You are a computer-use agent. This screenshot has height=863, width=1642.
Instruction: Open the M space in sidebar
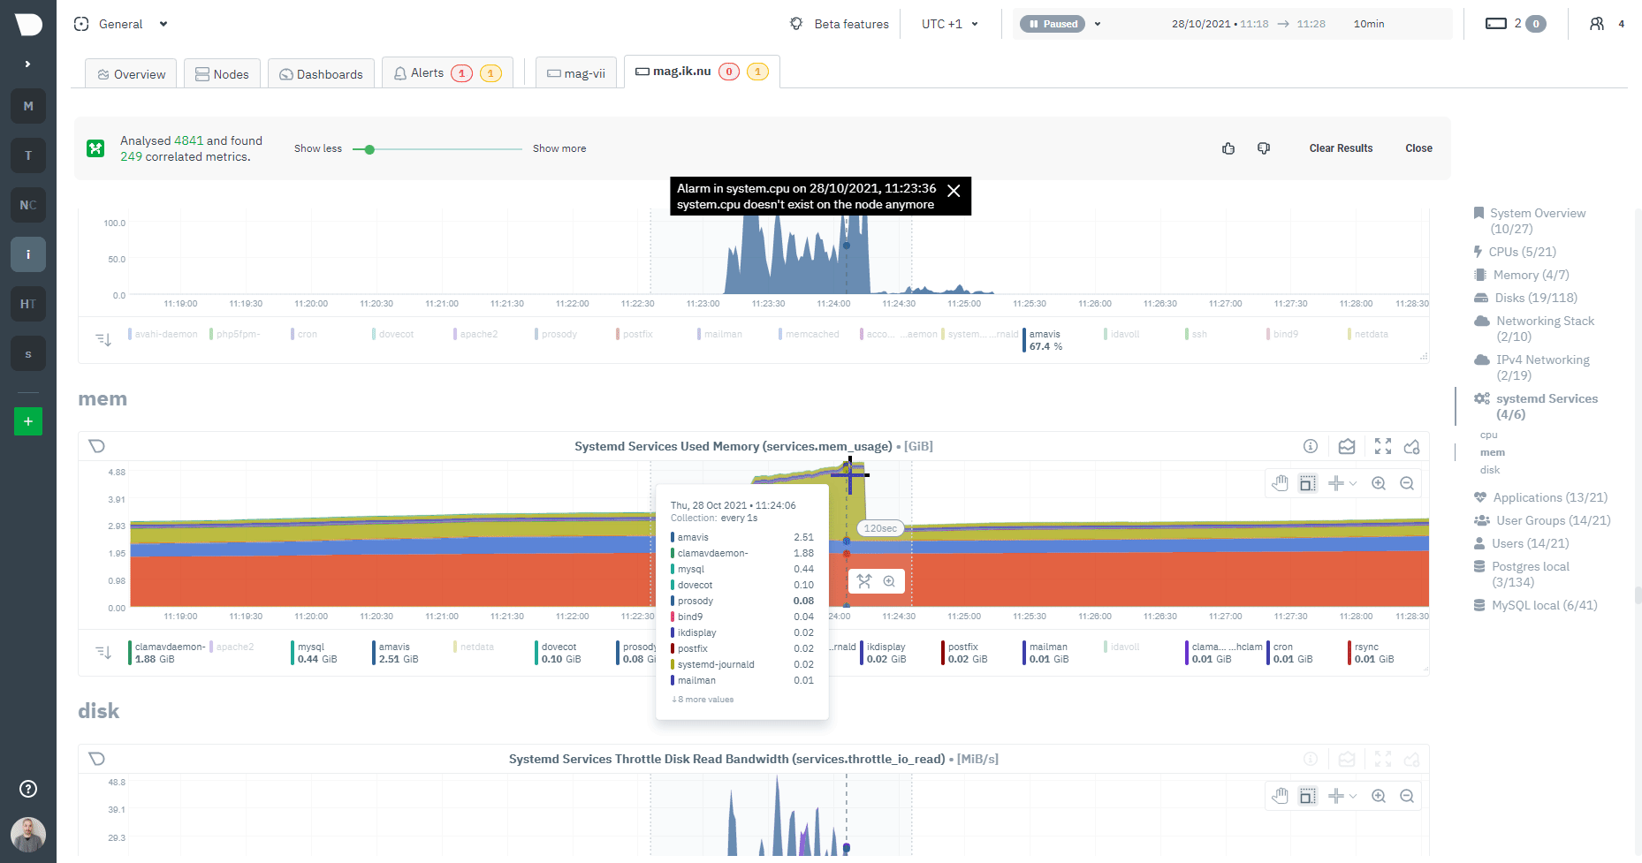pyautogui.click(x=28, y=106)
